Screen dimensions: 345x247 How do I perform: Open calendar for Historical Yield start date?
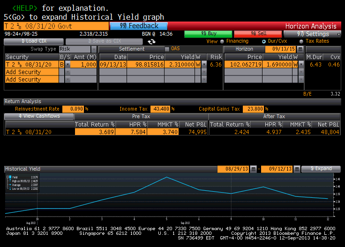pos(253,169)
